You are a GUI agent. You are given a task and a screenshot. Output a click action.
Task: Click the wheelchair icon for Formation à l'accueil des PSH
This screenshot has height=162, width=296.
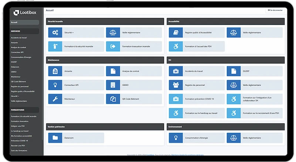(176, 46)
